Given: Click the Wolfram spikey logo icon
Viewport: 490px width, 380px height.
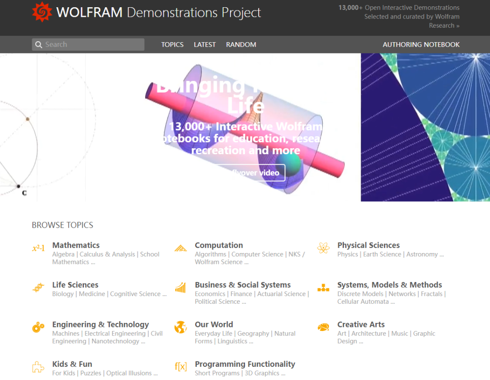Looking at the screenshot, I should tap(42, 12).
